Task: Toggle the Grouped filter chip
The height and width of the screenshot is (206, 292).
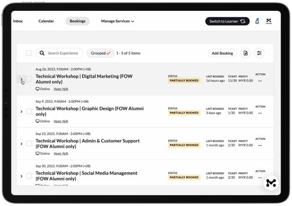Action: pyautogui.click(x=100, y=53)
